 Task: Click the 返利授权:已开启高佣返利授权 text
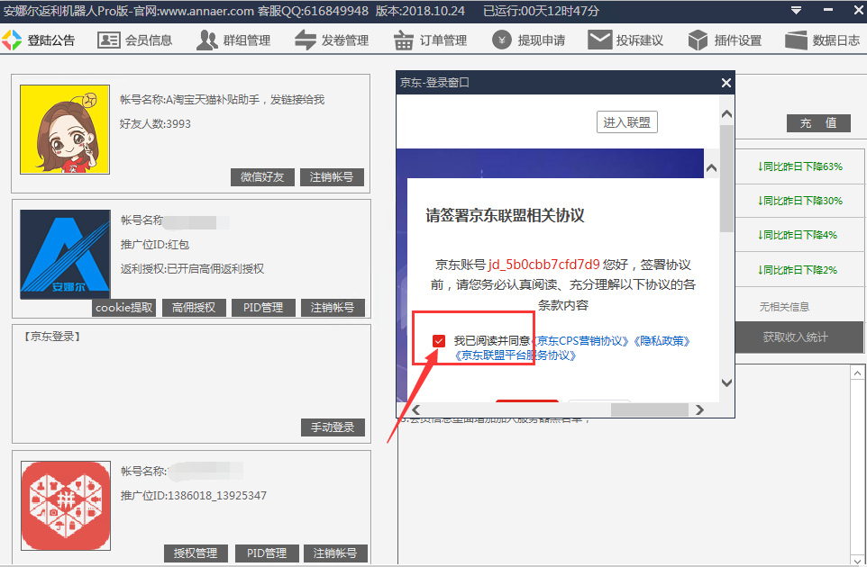(193, 269)
